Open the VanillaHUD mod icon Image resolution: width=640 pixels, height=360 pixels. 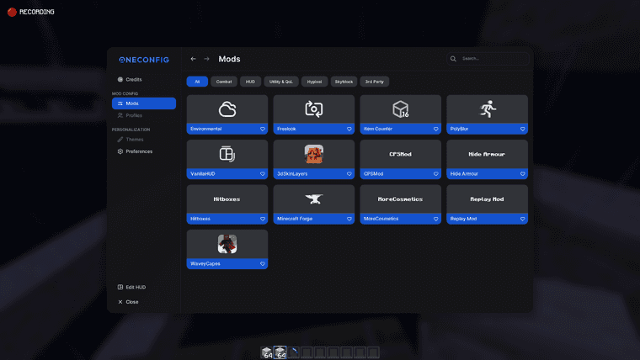227,154
